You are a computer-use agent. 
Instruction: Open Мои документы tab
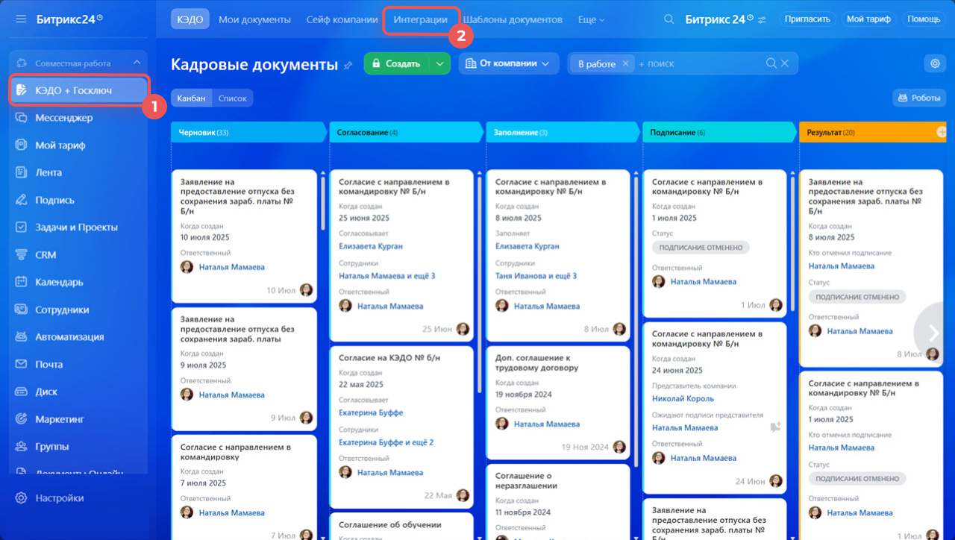pos(254,19)
